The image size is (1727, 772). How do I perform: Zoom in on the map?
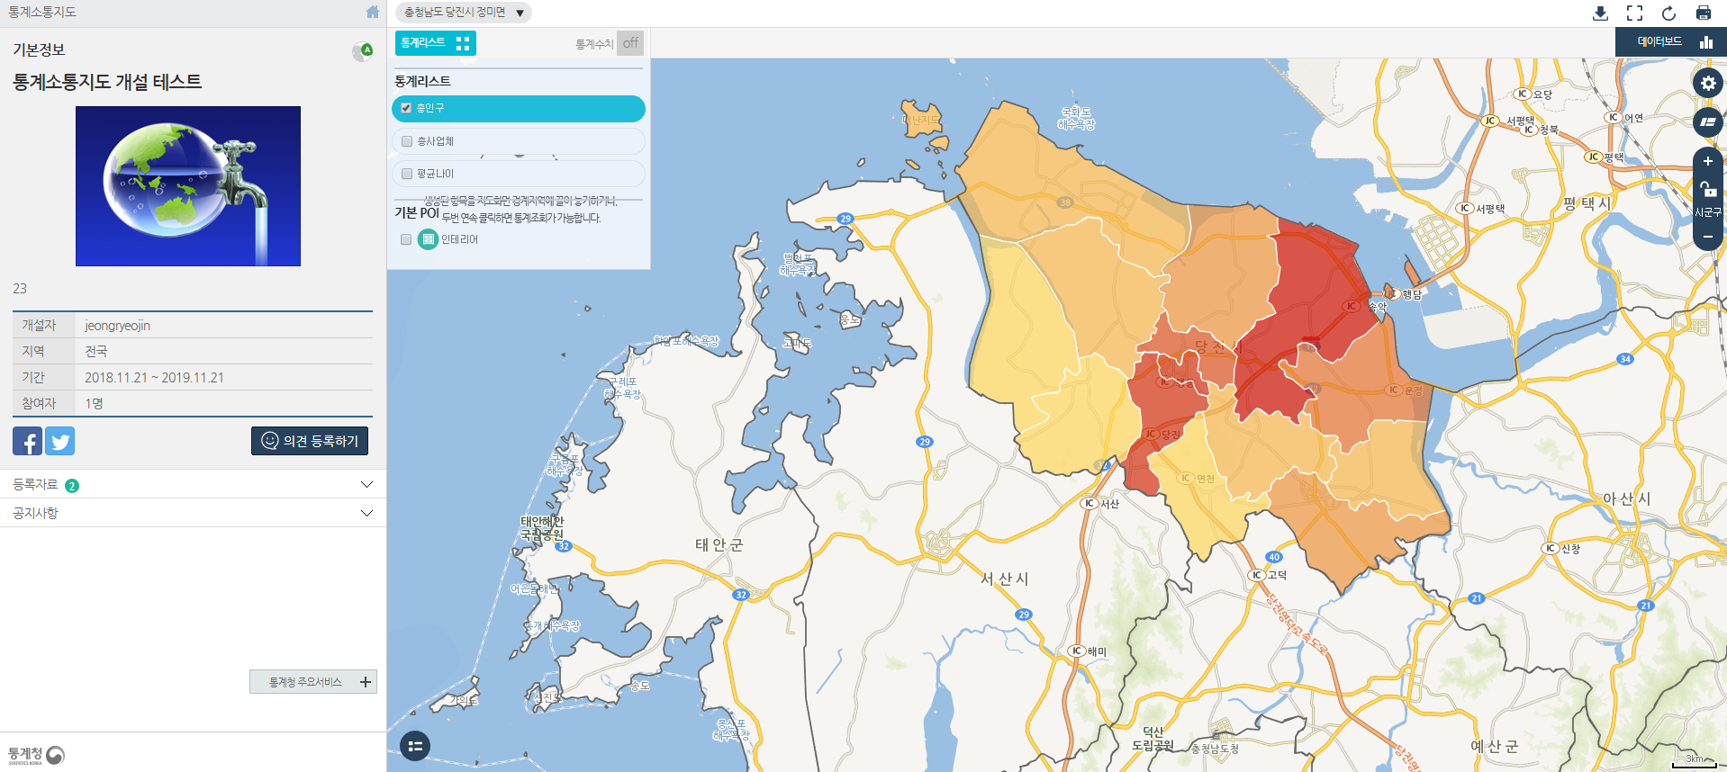click(1707, 162)
